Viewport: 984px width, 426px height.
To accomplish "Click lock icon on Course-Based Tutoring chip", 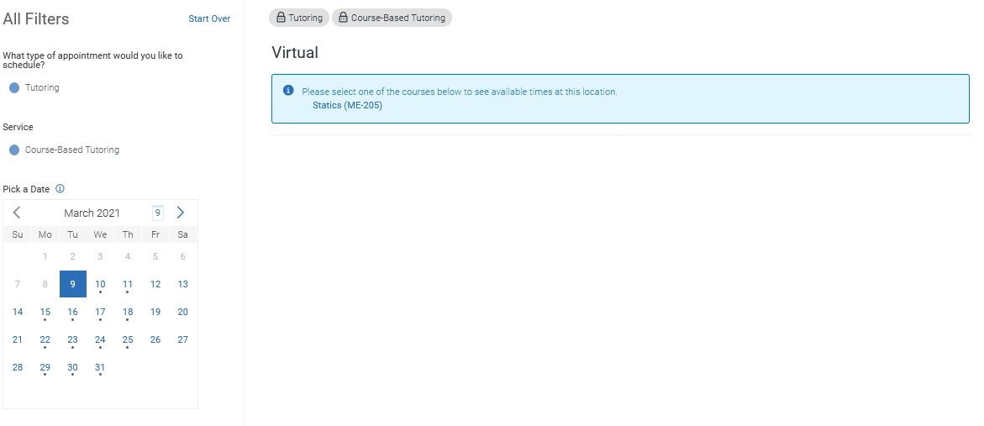I will 344,18.
